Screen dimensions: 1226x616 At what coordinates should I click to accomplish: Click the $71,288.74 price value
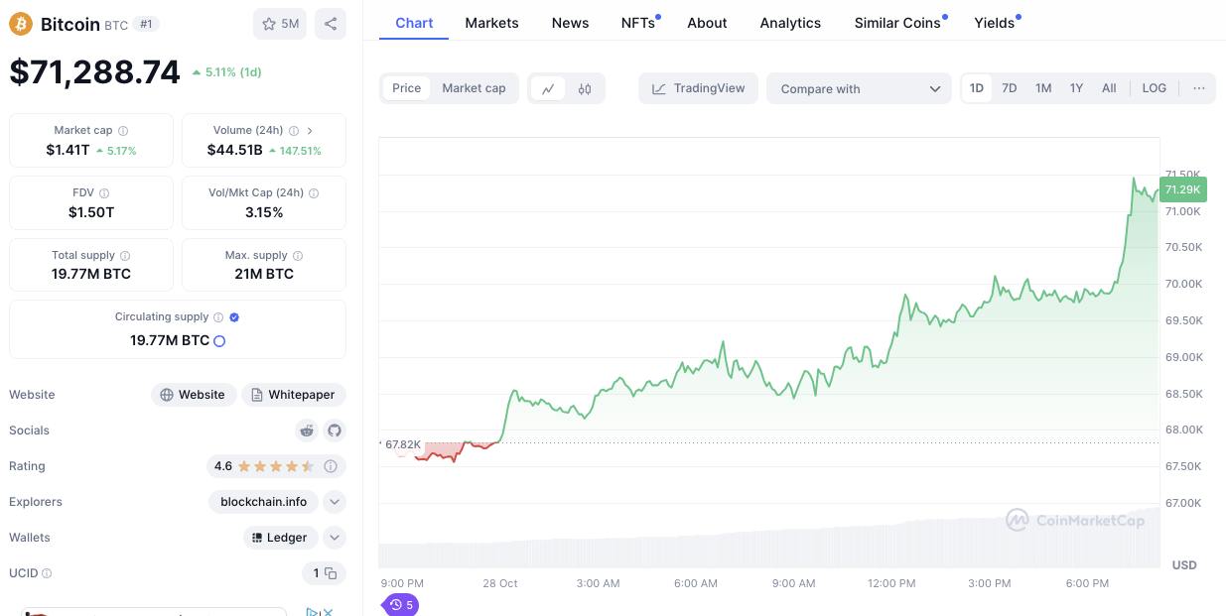[94, 71]
